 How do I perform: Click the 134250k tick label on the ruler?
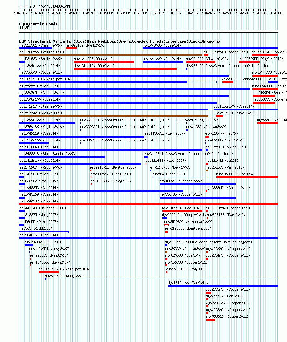pos(226,13)
